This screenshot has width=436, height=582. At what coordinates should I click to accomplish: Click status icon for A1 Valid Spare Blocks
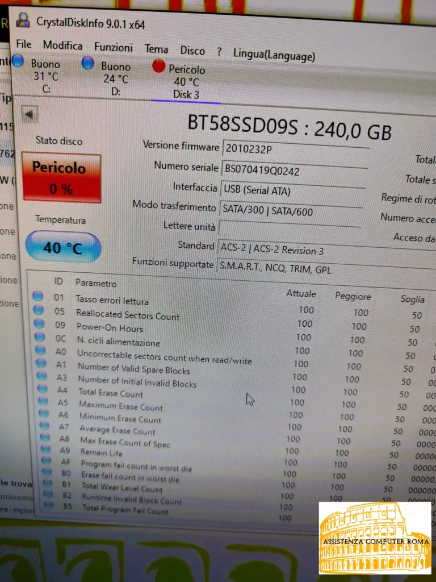pyautogui.click(x=41, y=363)
